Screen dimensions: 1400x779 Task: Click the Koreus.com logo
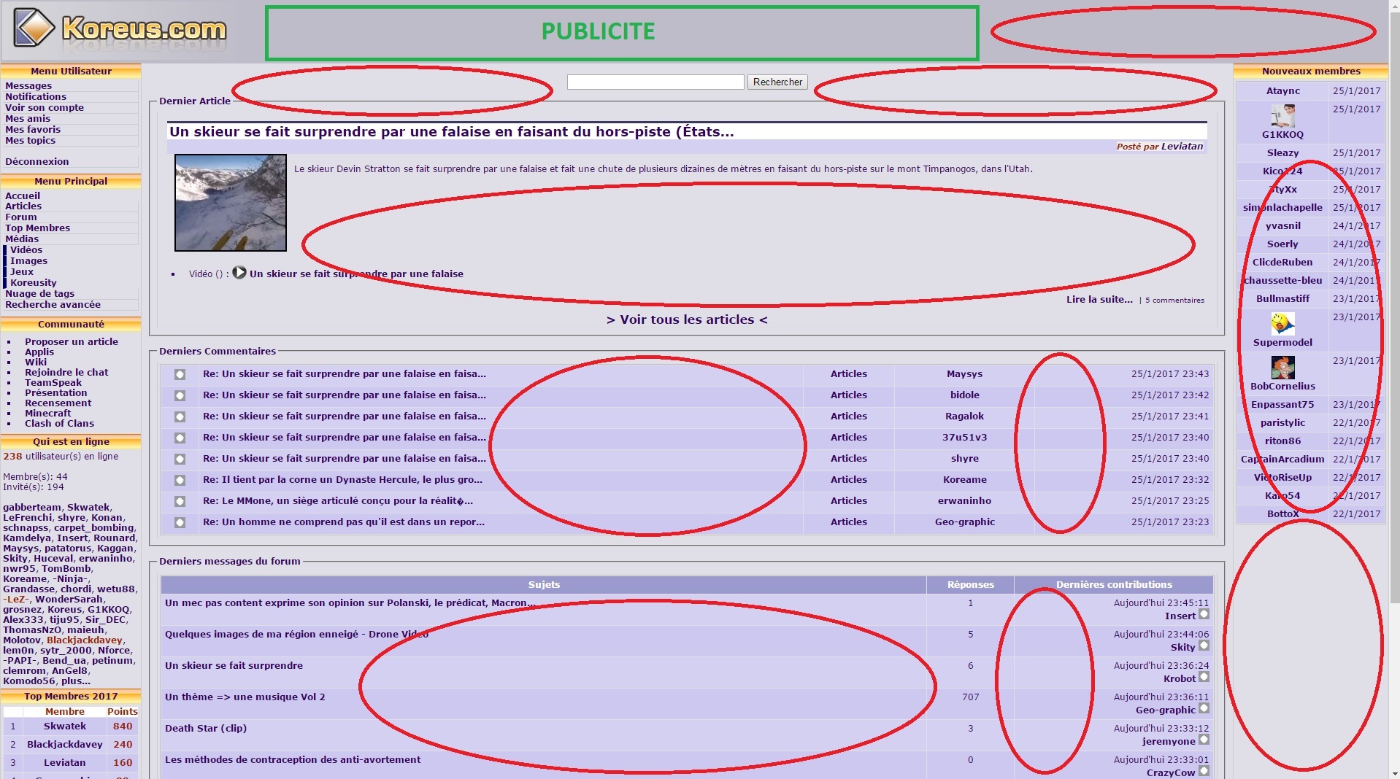[120, 29]
